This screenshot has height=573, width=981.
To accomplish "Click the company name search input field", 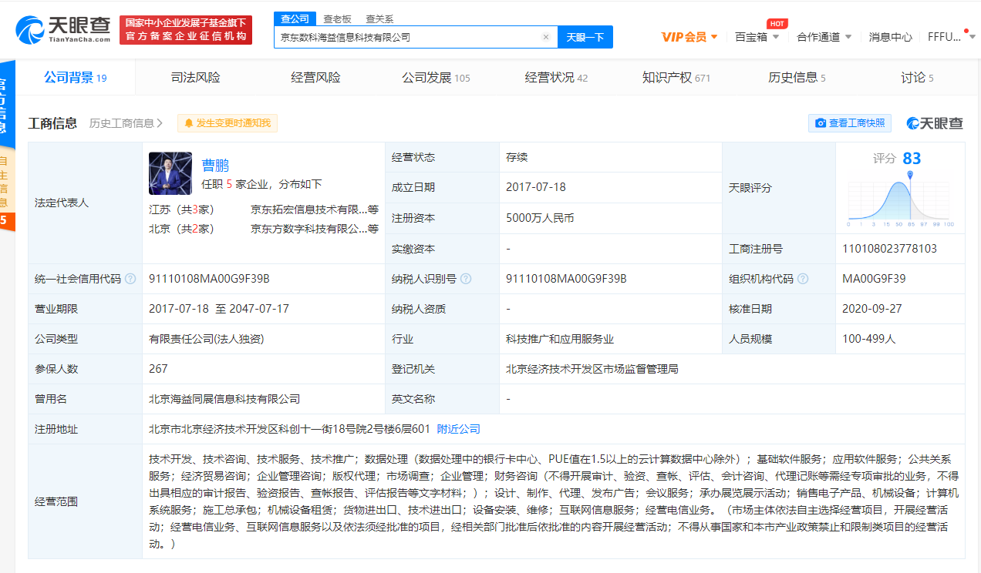I will [407, 37].
